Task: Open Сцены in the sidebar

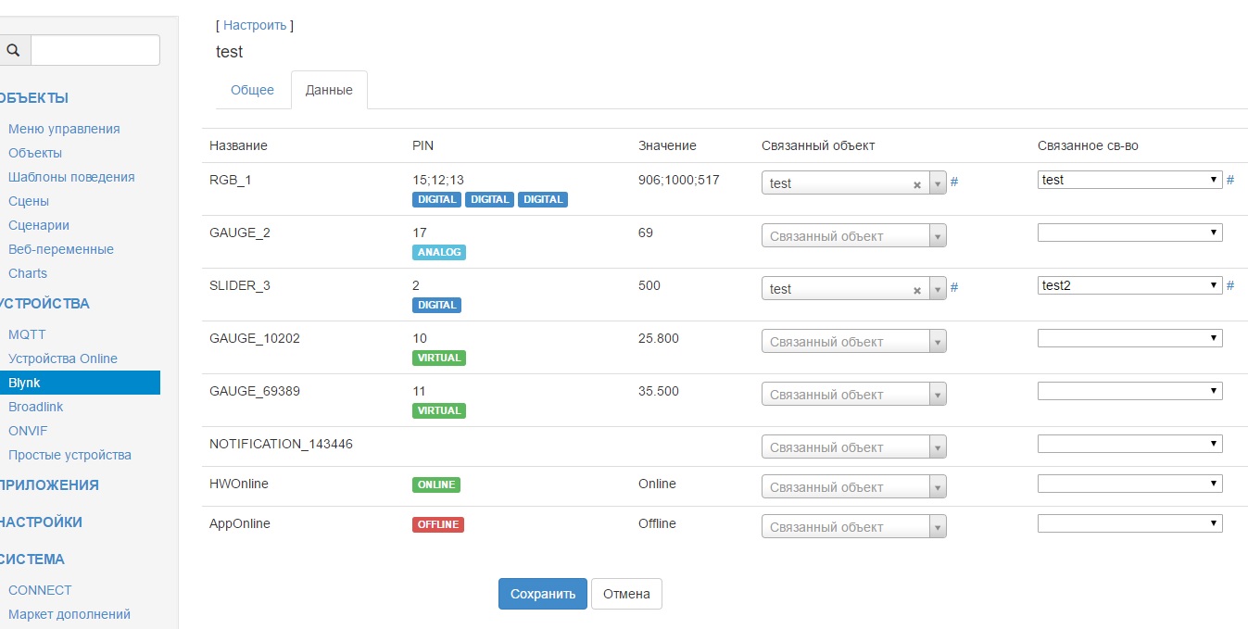Action: pos(29,201)
